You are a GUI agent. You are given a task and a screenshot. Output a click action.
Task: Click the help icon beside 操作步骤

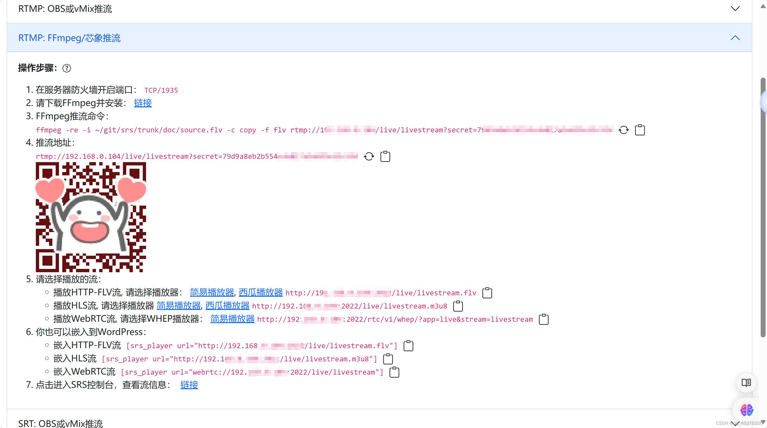[x=67, y=68]
